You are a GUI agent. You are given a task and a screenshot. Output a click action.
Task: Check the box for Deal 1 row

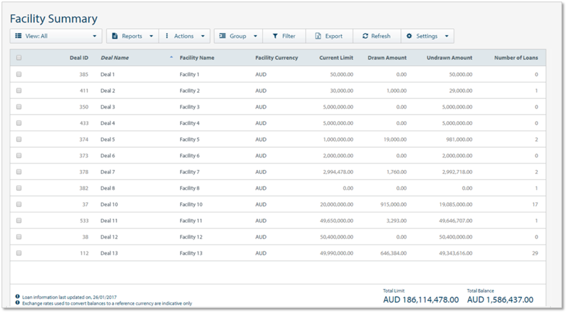[19, 74]
